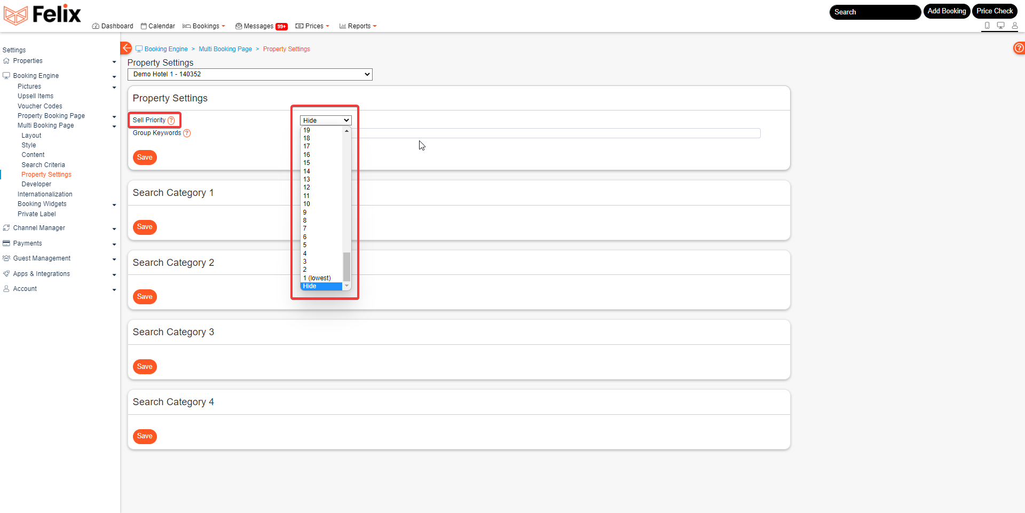Open the orange help icon at page corner

[x=1019, y=48]
